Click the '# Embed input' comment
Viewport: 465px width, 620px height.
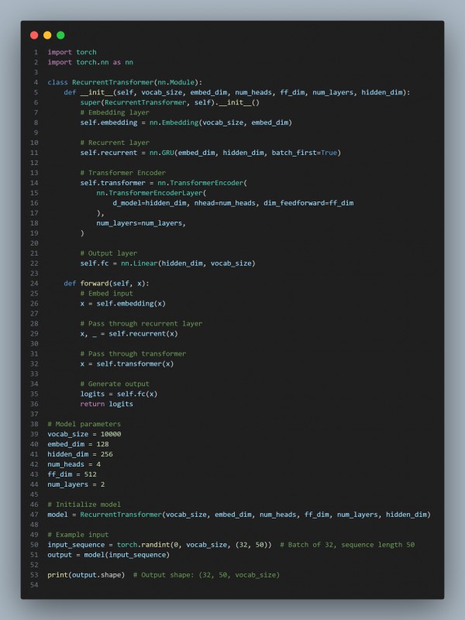[x=106, y=294]
